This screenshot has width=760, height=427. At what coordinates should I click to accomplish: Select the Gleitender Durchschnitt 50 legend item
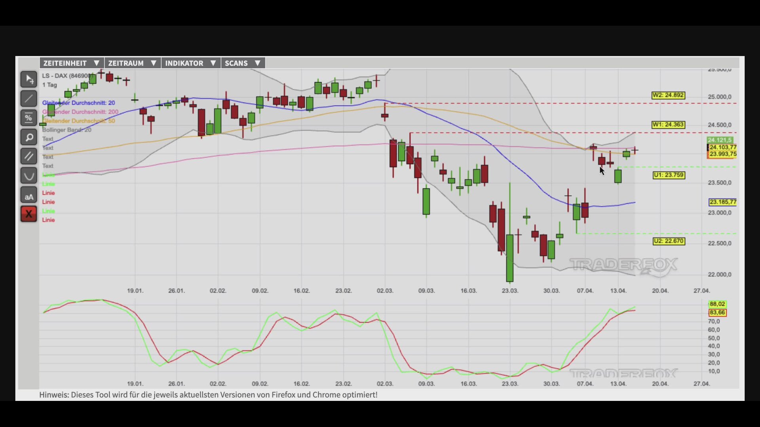78,121
